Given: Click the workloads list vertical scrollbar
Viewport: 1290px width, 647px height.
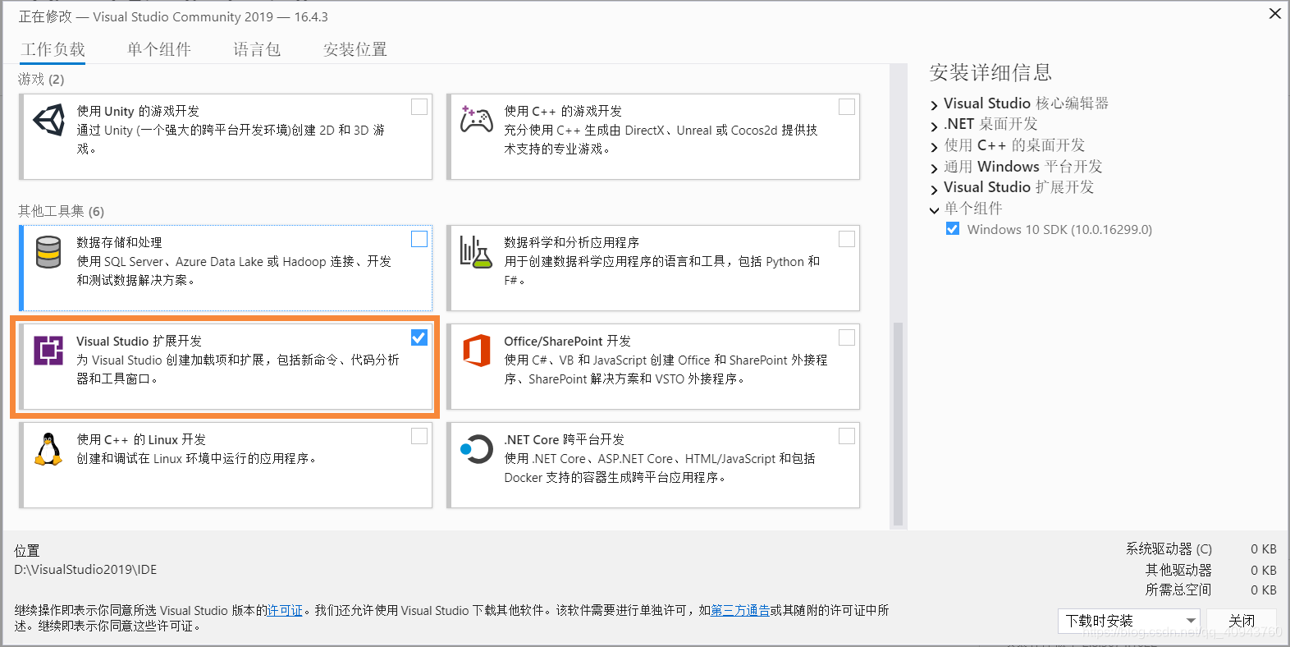Looking at the screenshot, I should (898, 424).
